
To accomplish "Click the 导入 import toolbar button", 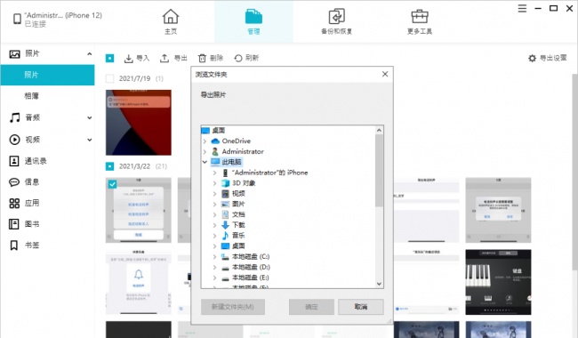I will [x=136, y=58].
